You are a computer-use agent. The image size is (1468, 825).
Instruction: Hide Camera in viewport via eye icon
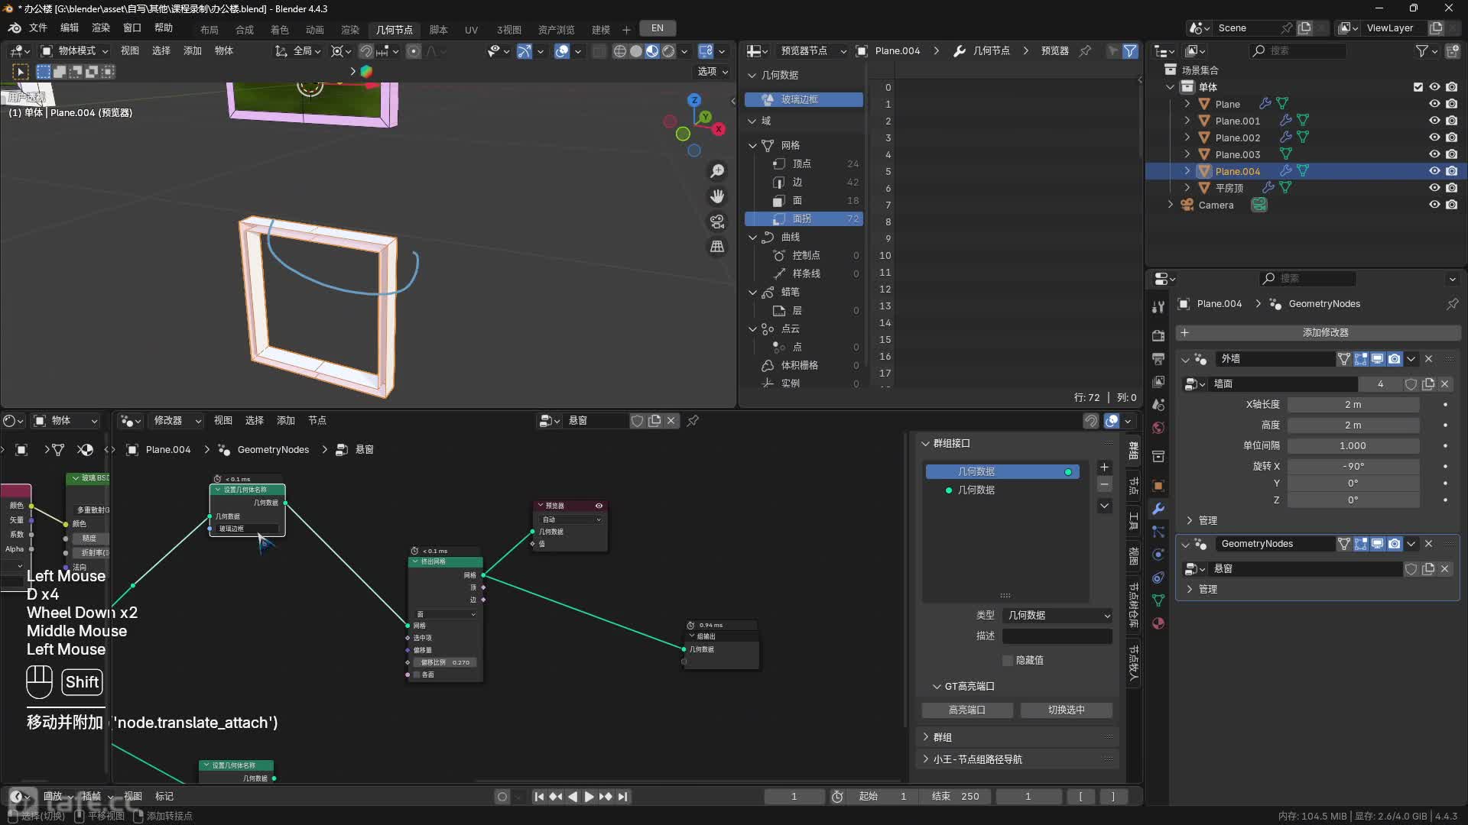(1434, 205)
